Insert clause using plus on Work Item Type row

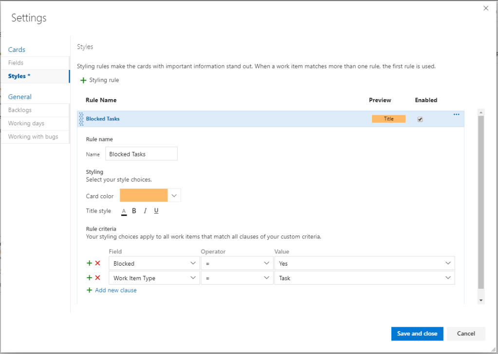(x=89, y=278)
